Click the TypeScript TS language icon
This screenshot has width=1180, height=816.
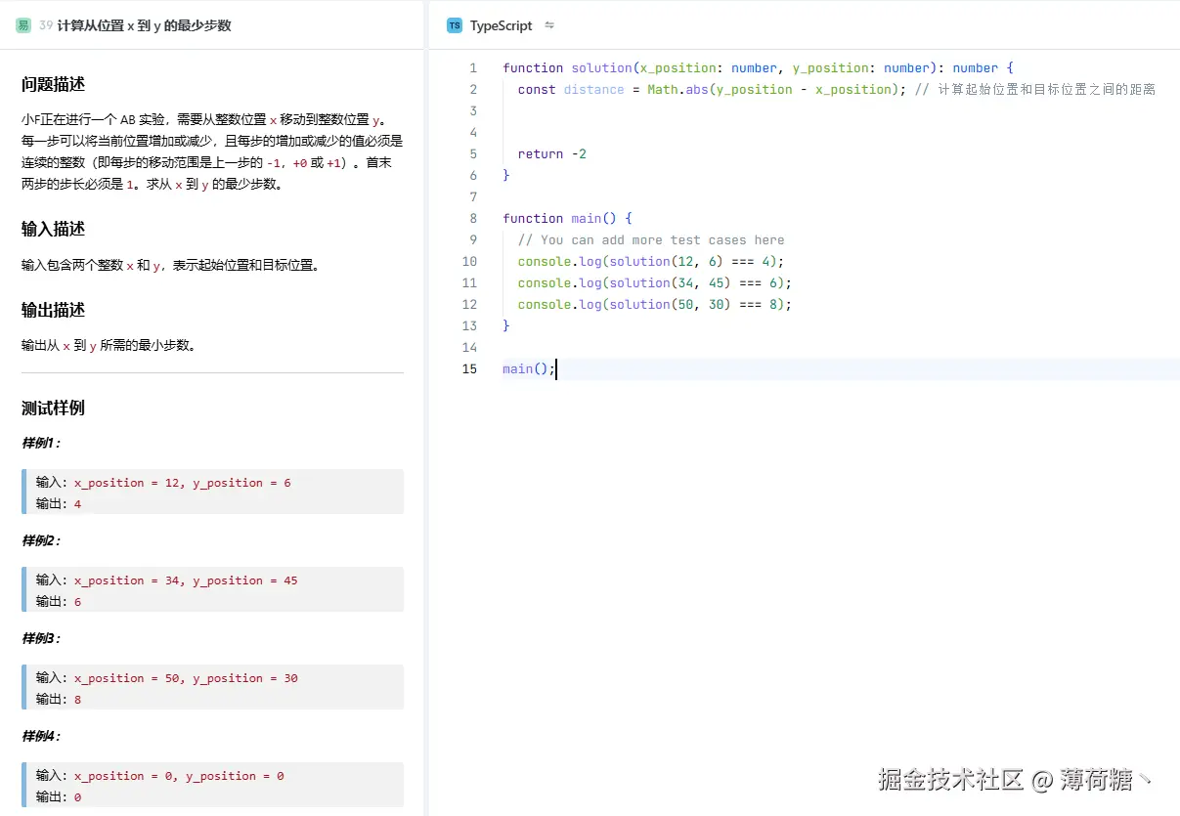coord(455,25)
